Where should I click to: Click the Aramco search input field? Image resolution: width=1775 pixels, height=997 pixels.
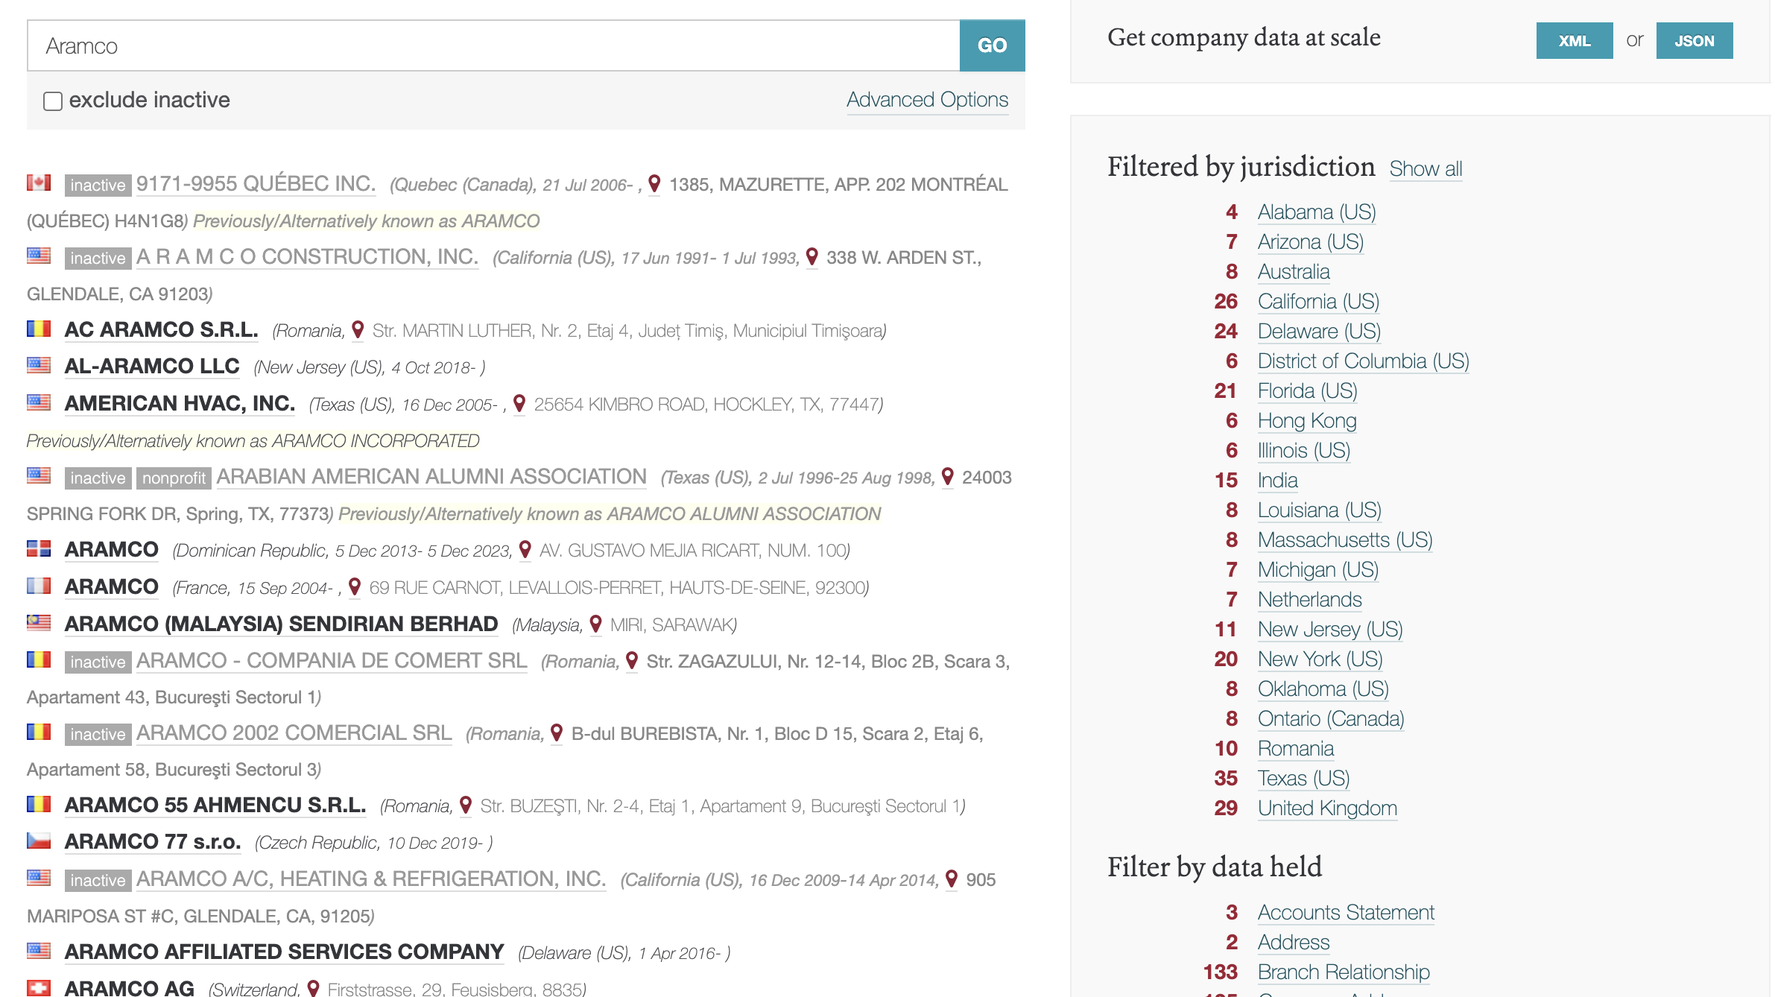coord(493,45)
